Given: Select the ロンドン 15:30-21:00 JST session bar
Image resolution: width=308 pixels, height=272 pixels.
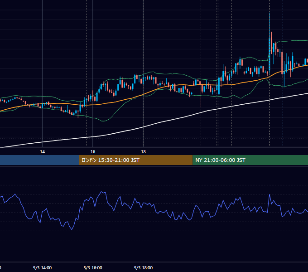Looking at the screenshot, I should [x=136, y=160].
